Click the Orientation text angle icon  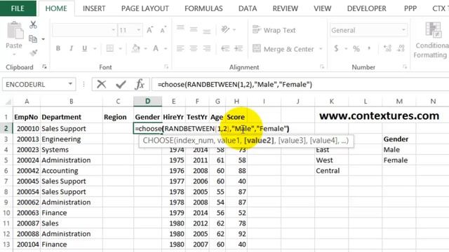[225, 29]
